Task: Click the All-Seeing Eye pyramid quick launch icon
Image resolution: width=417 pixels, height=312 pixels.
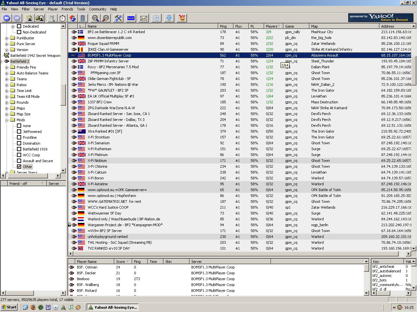Action: [63, 307]
